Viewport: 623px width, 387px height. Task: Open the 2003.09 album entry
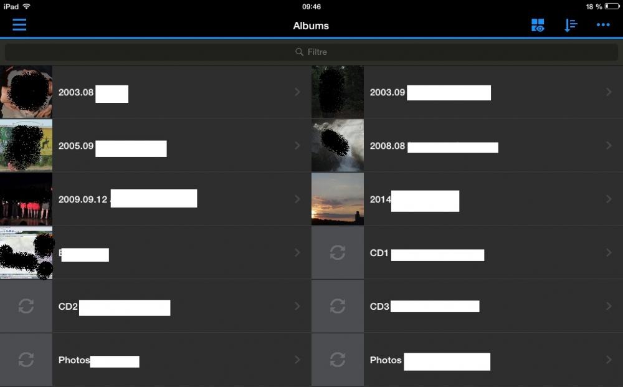[467, 92]
